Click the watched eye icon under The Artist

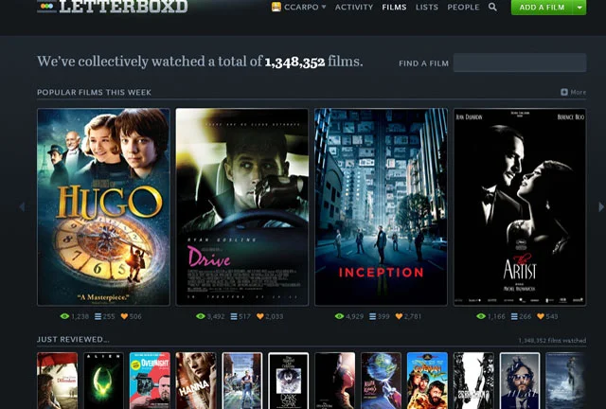[481, 316]
